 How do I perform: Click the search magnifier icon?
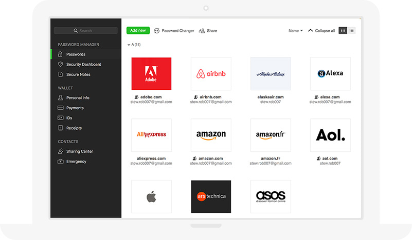[x=76, y=31]
